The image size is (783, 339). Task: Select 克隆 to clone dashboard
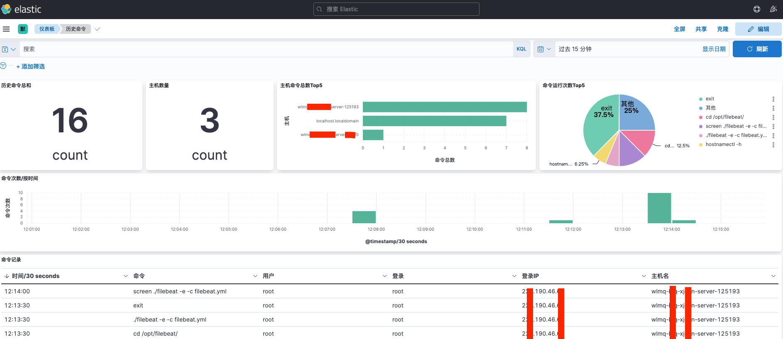[723, 29]
